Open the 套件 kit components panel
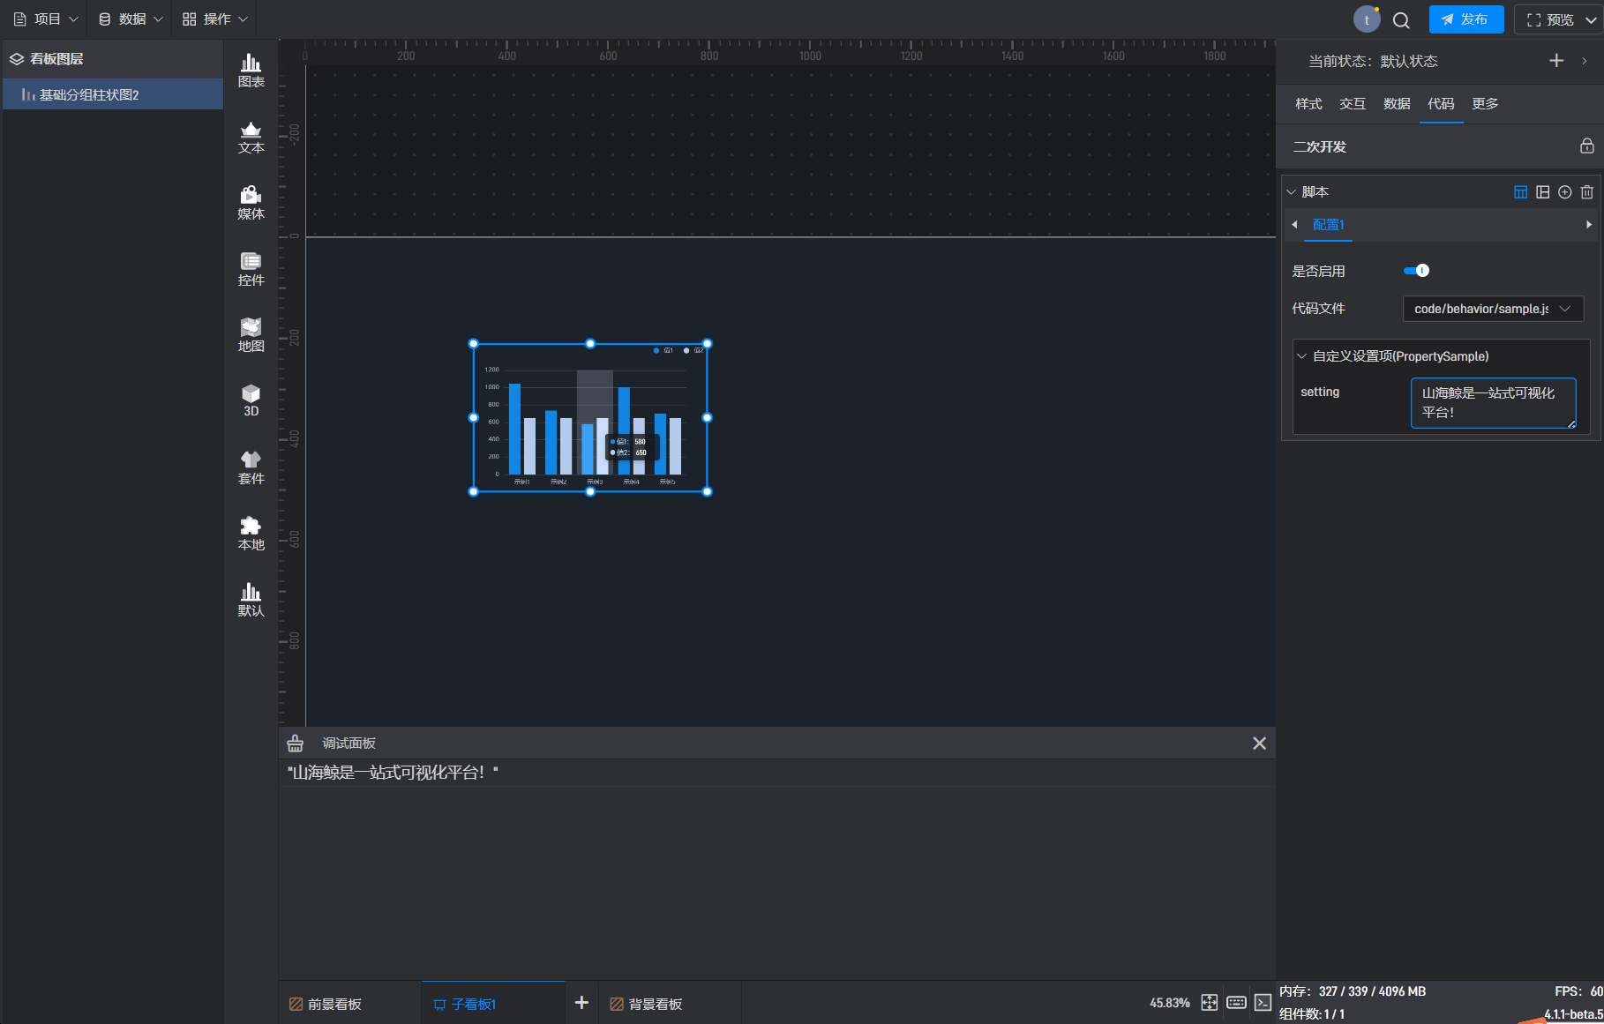Image resolution: width=1604 pixels, height=1024 pixels. pyautogui.click(x=251, y=467)
